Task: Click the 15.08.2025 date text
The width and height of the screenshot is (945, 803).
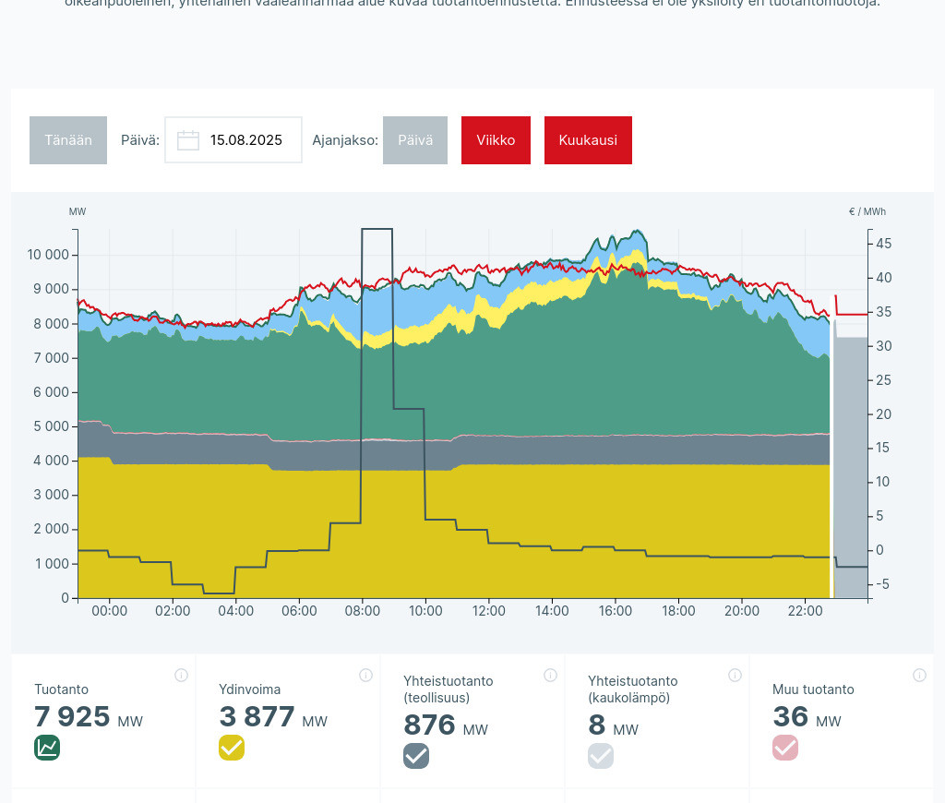Action: click(x=245, y=140)
